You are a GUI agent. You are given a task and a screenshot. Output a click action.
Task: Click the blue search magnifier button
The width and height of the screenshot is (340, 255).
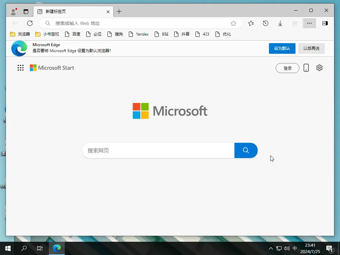click(x=246, y=150)
